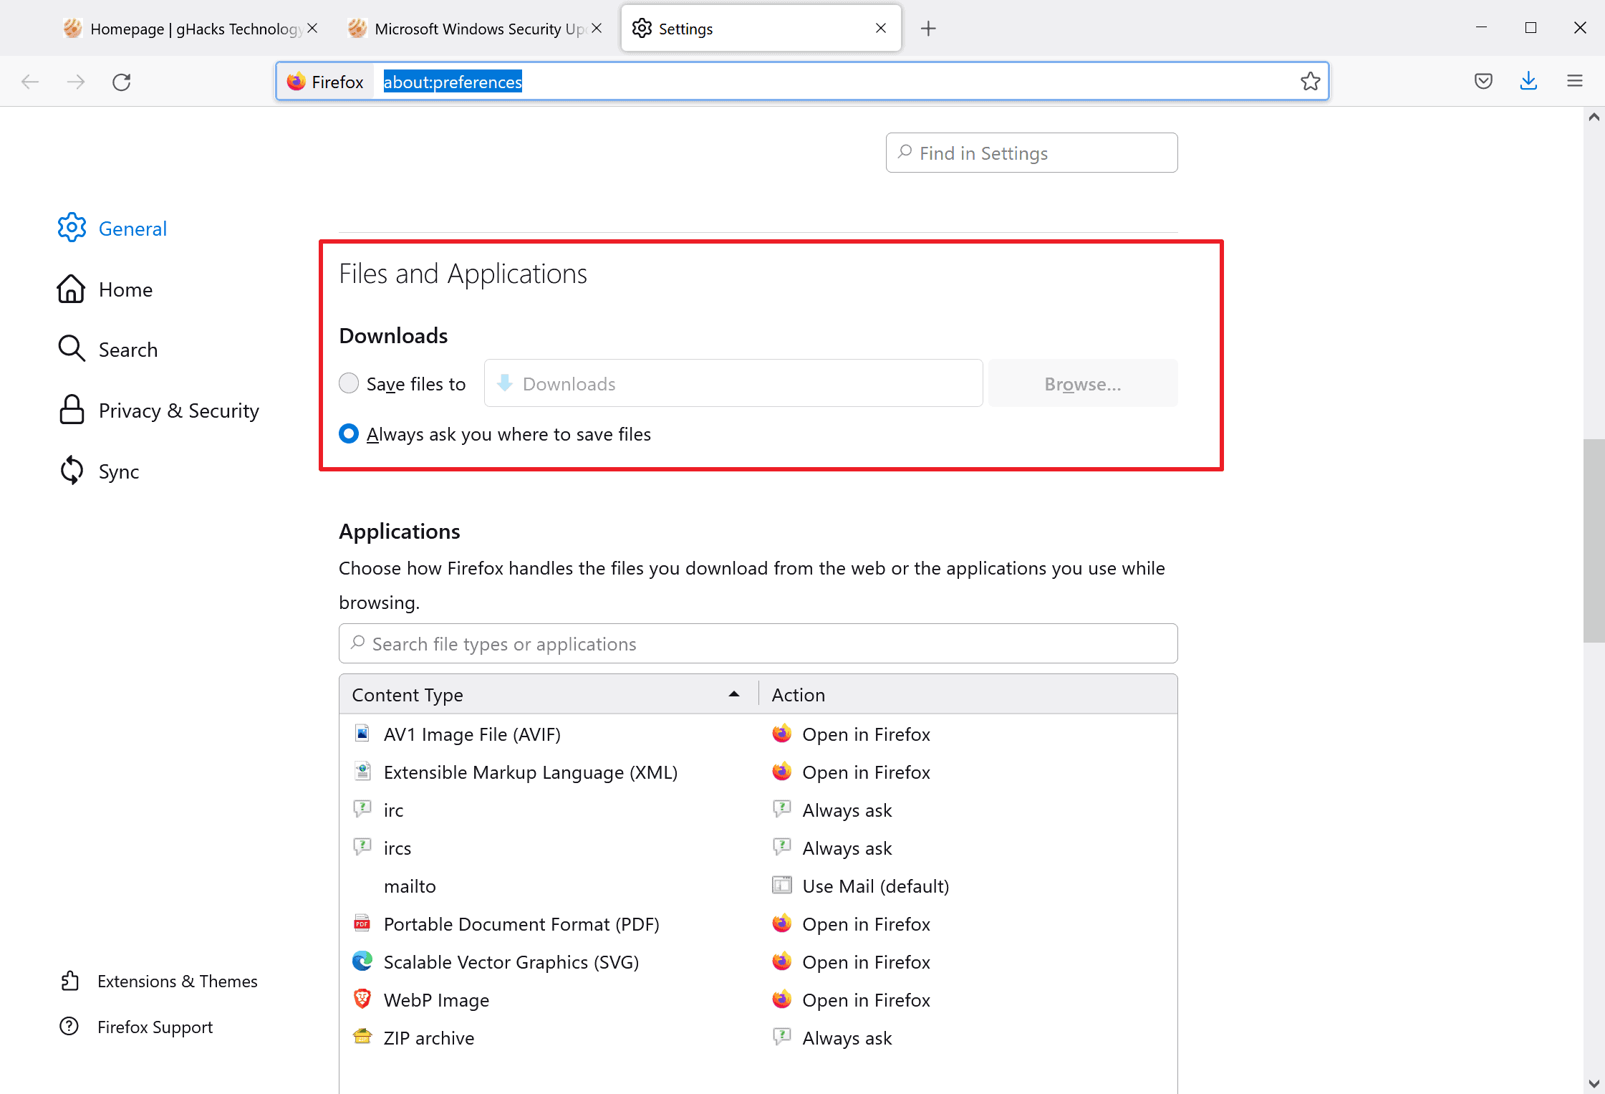
Task: Click the General settings gear icon
Action: tap(71, 228)
